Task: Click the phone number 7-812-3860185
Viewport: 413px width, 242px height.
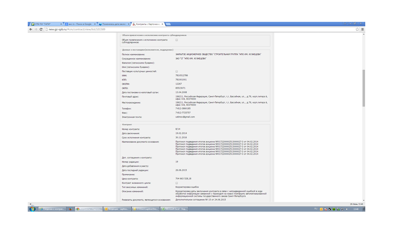Action: tap(183, 108)
